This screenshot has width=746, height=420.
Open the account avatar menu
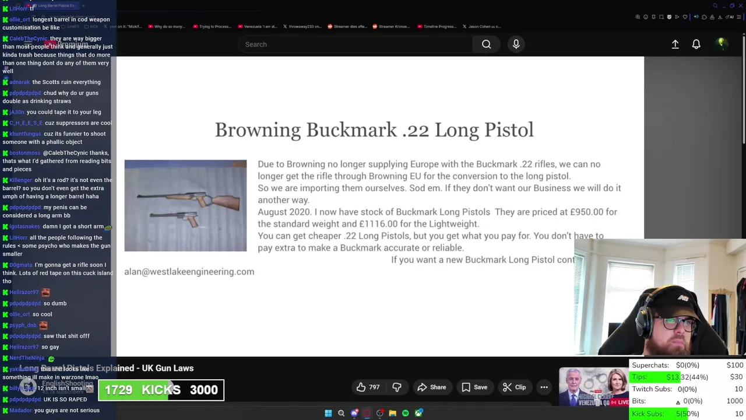721,44
